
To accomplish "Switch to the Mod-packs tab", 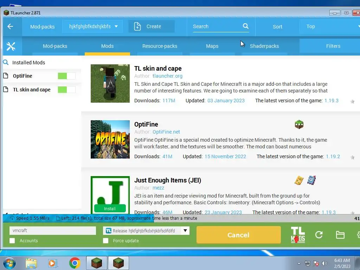I will (x=55, y=46).
